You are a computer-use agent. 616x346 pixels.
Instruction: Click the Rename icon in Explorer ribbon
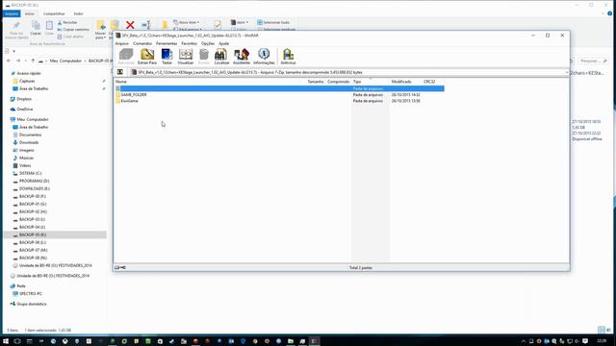[x=146, y=25]
